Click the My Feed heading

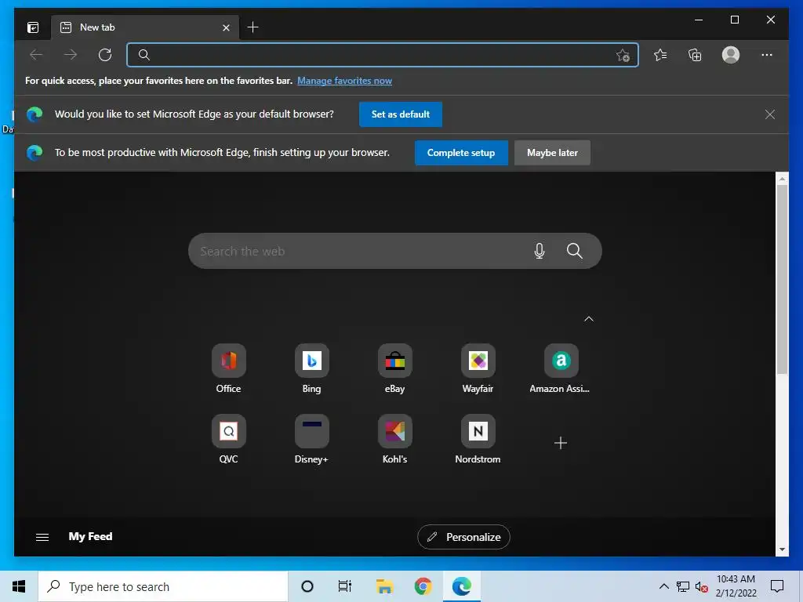pos(91,536)
